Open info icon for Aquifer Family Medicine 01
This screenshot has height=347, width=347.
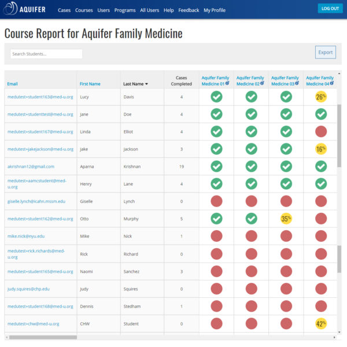click(227, 83)
